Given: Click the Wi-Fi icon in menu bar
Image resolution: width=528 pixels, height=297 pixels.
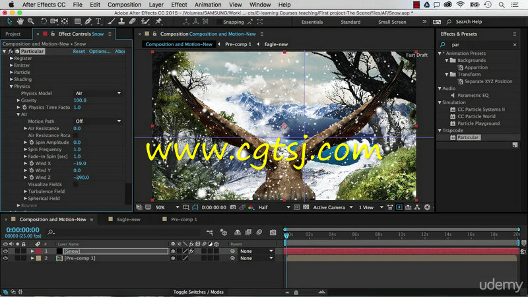Looking at the screenshot, I should tap(460, 5).
